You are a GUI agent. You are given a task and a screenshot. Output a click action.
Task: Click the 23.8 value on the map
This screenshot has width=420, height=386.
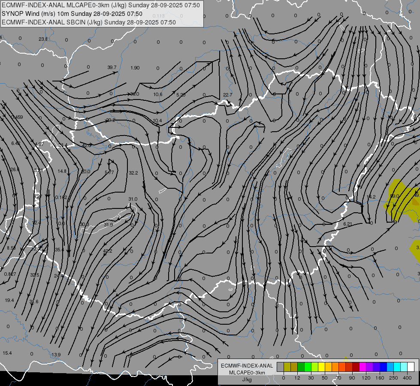point(43,39)
